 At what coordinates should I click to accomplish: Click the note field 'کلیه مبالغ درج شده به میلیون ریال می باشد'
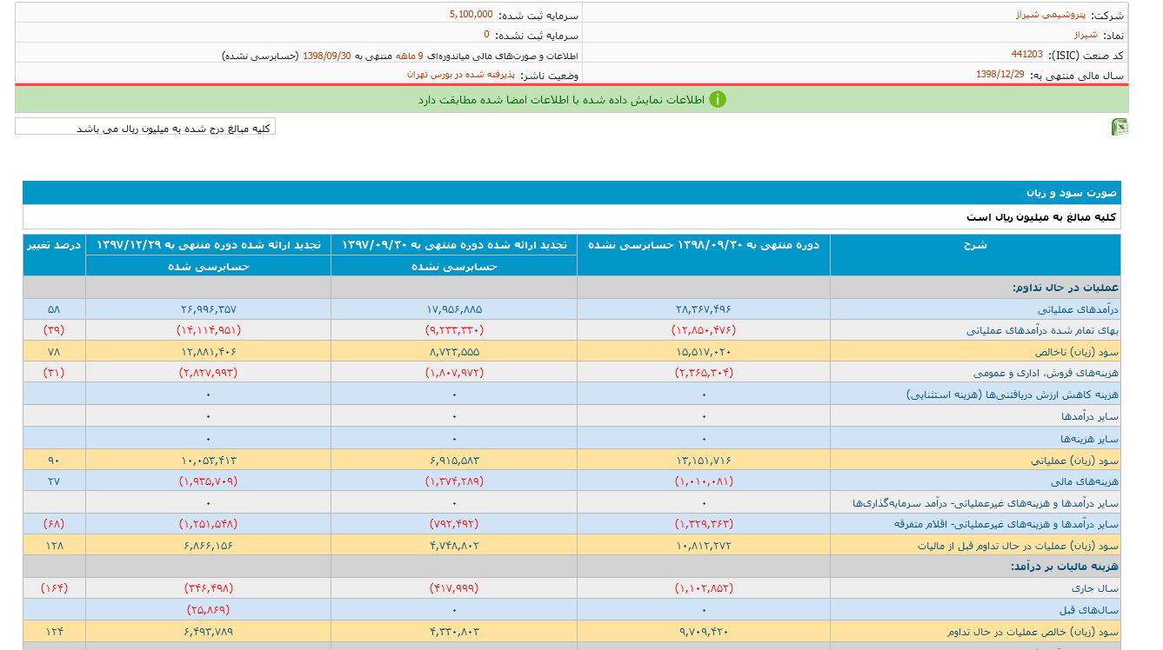click(145, 128)
